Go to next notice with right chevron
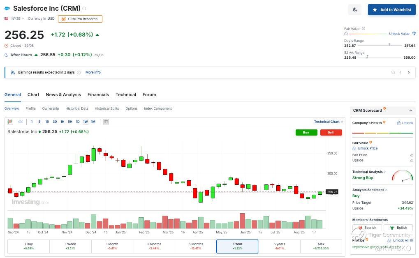 [409, 72]
